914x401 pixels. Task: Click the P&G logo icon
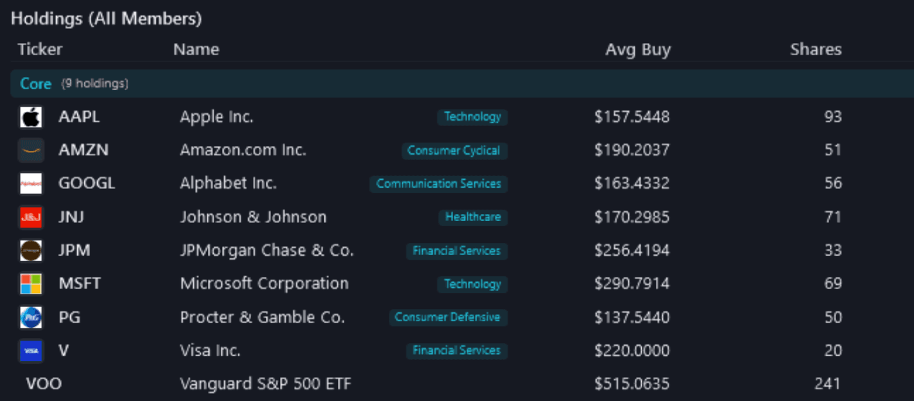tap(31, 317)
